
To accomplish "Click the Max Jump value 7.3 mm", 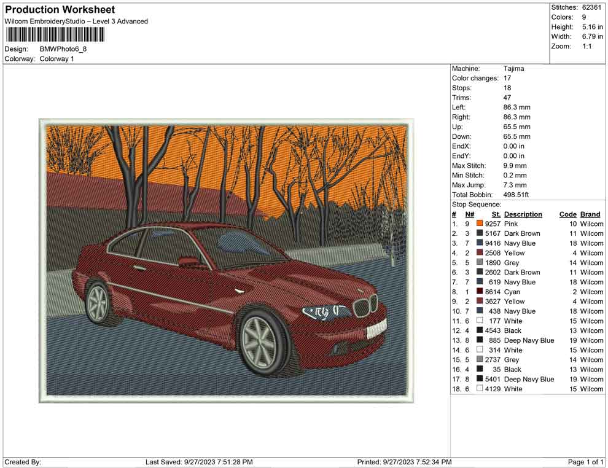I will 515,185.
